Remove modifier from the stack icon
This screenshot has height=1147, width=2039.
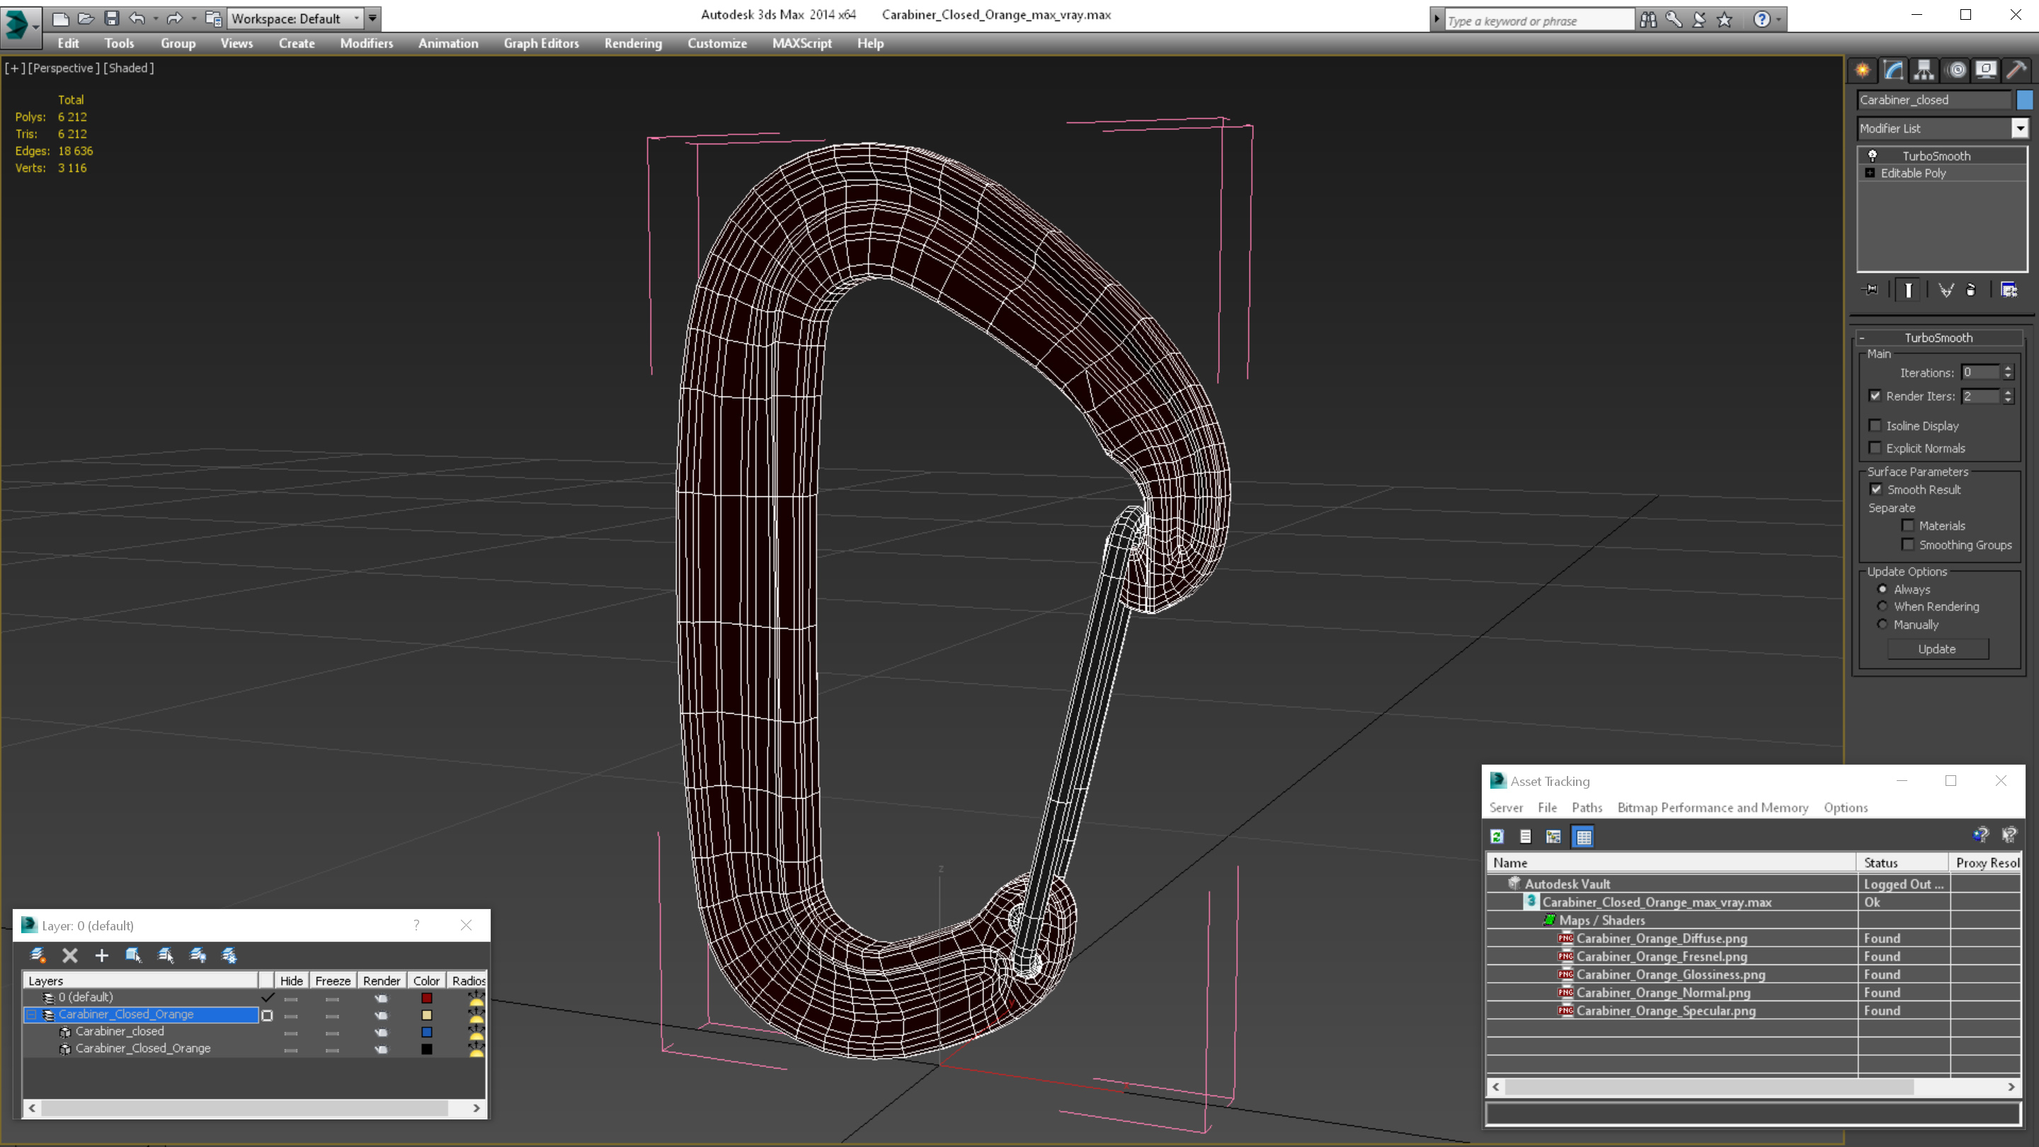[x=1971, y=290]
